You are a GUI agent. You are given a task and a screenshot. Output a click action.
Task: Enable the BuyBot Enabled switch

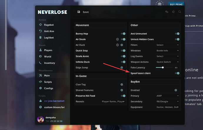(x=176, y=90)
